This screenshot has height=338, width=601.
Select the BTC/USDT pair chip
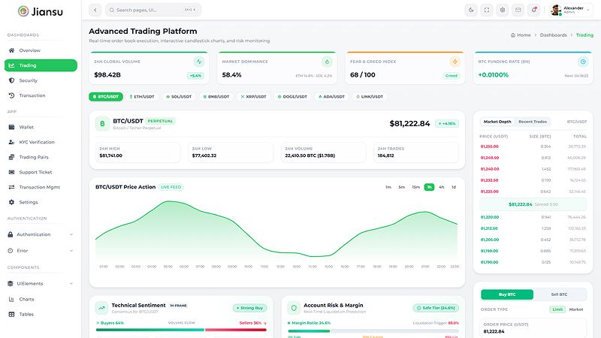tap(106, 97)
